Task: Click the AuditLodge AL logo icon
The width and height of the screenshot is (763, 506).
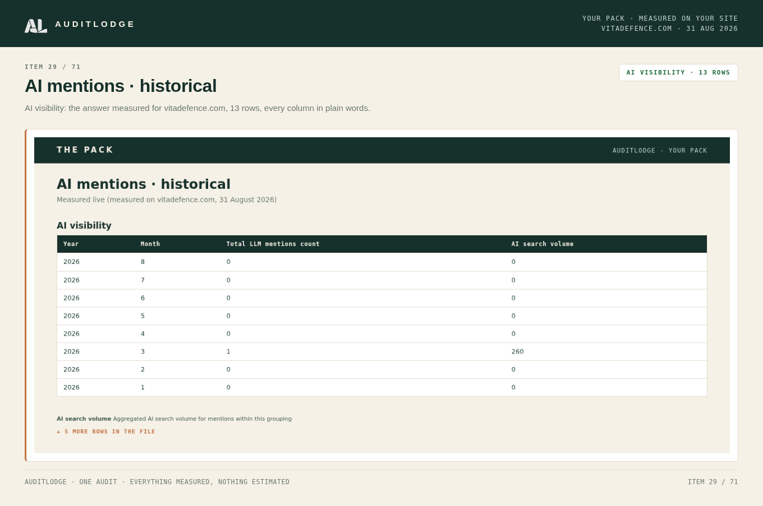Action: tap(36, 26)
